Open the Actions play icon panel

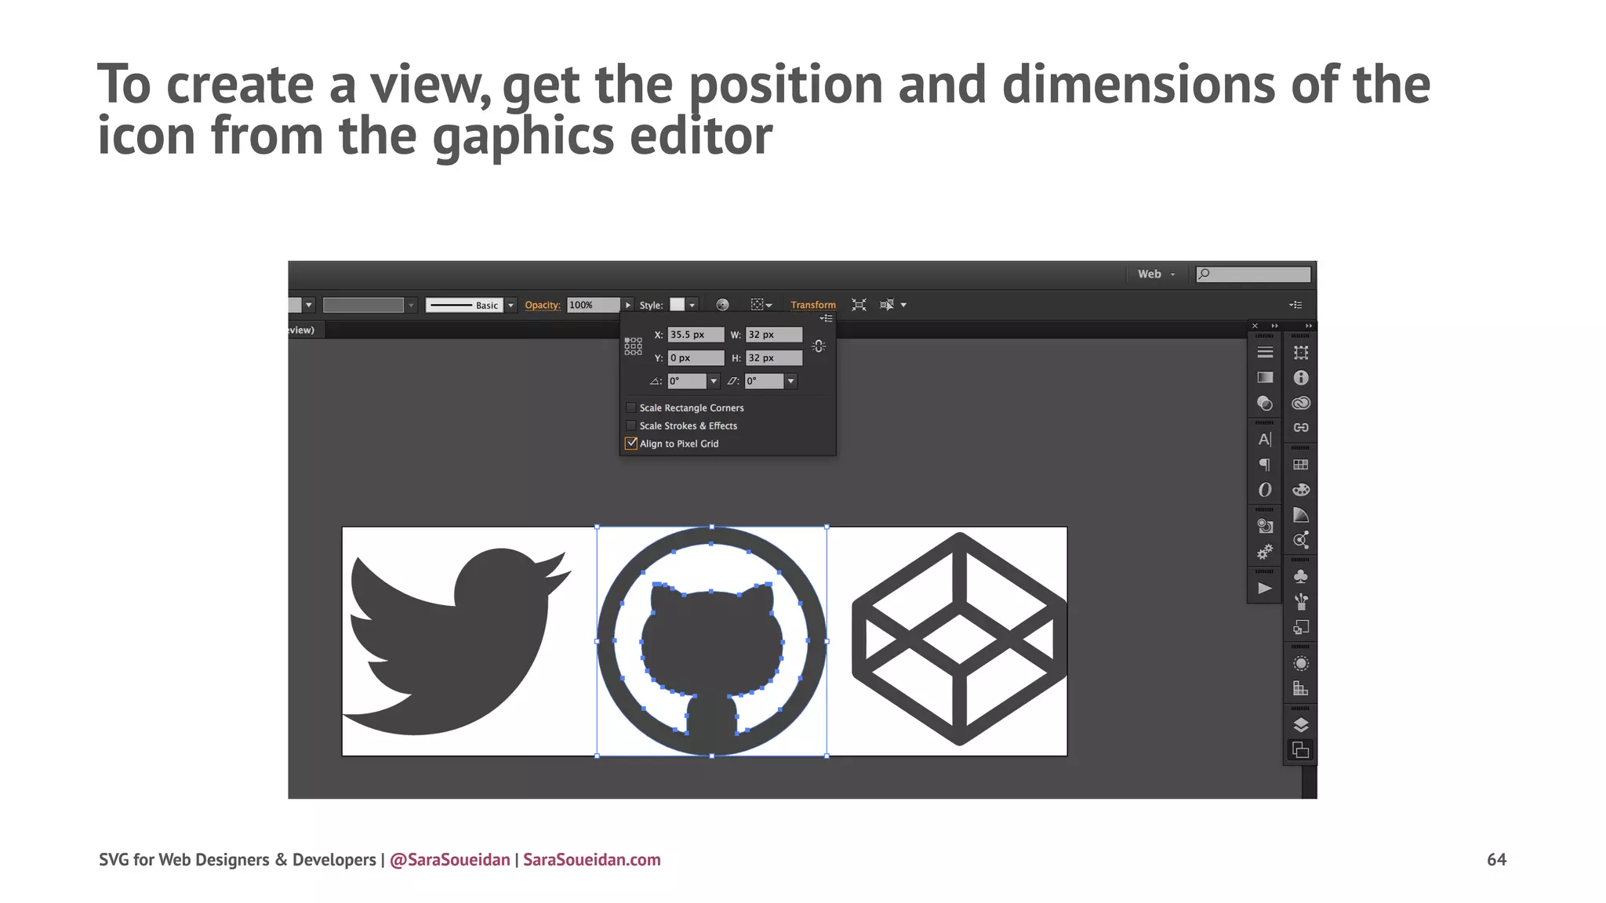pos(1264,588)
